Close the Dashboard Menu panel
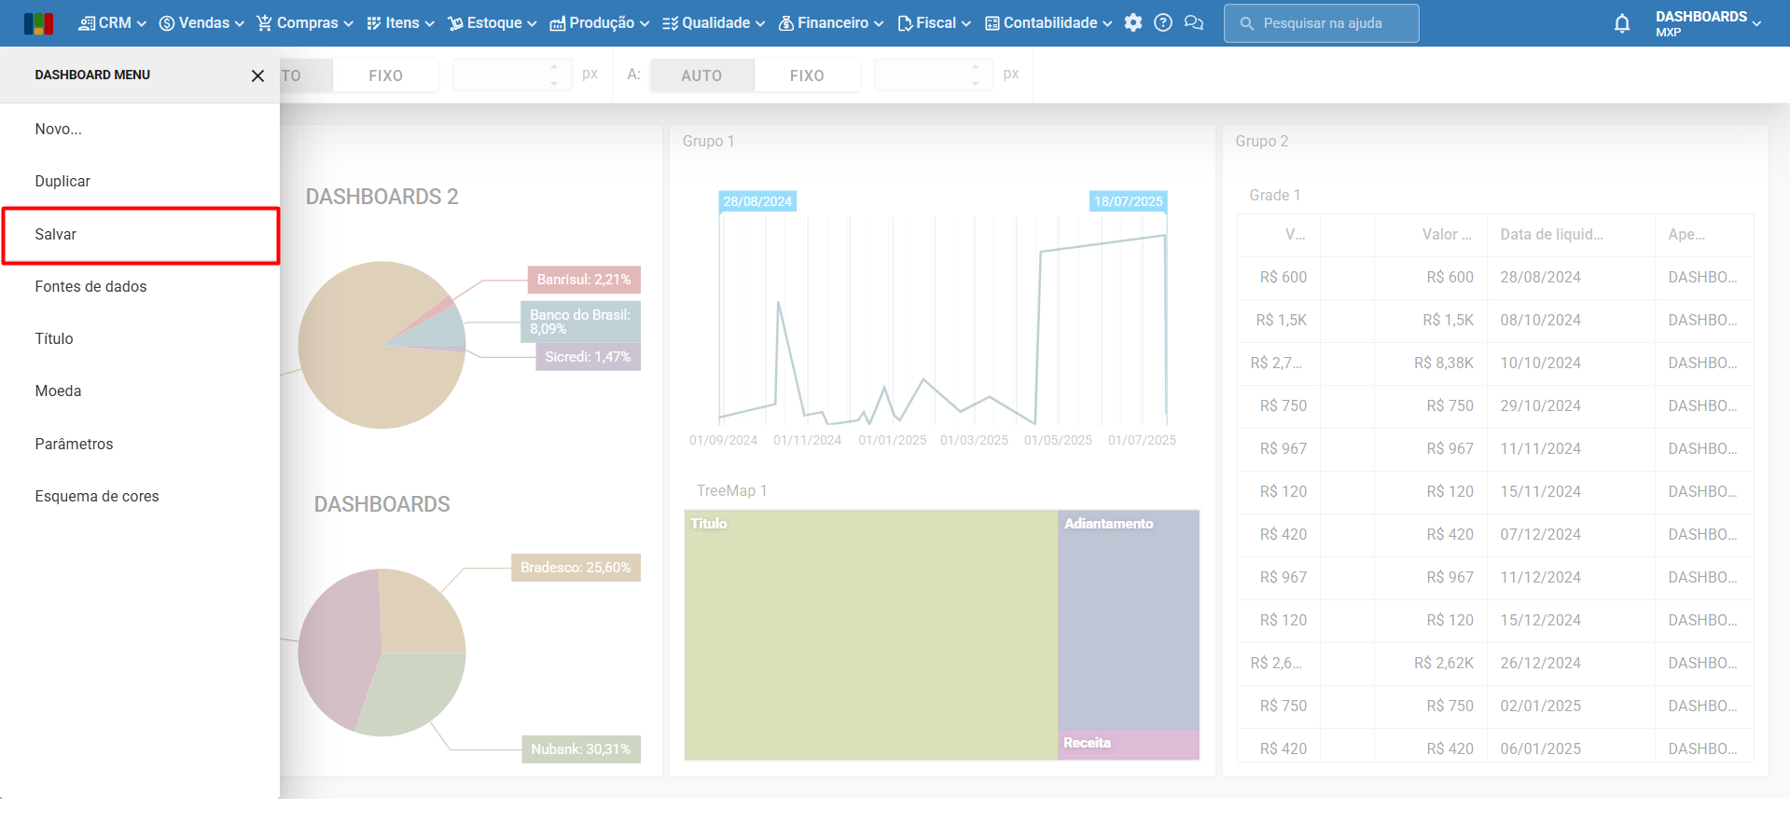 click(257, 75)
